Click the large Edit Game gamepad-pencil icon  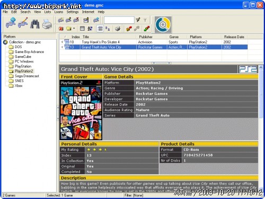tap(23, 23)
